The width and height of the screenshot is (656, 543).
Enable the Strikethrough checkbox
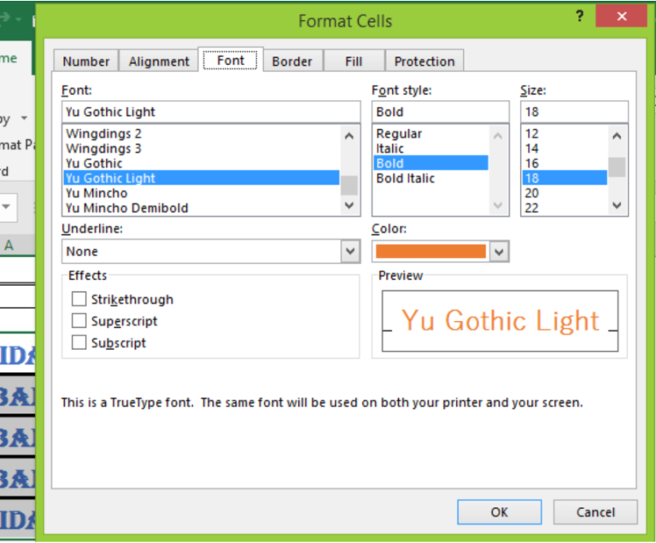click(79, 300)
